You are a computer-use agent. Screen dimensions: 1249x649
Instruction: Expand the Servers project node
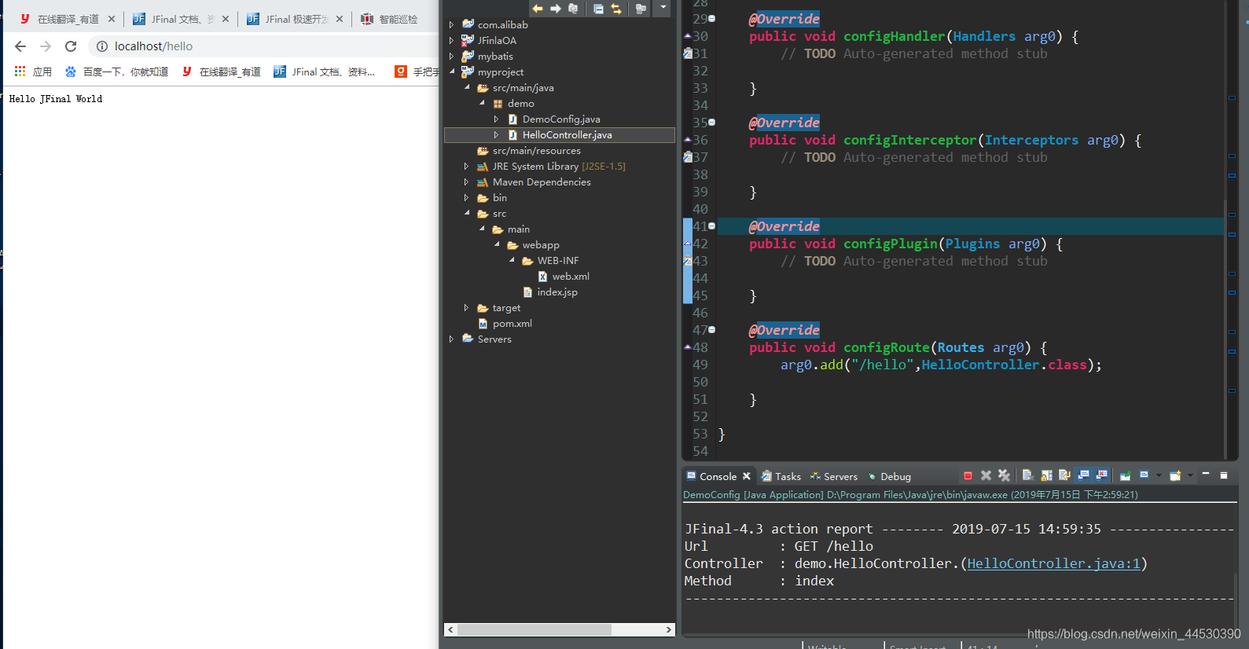452,339
